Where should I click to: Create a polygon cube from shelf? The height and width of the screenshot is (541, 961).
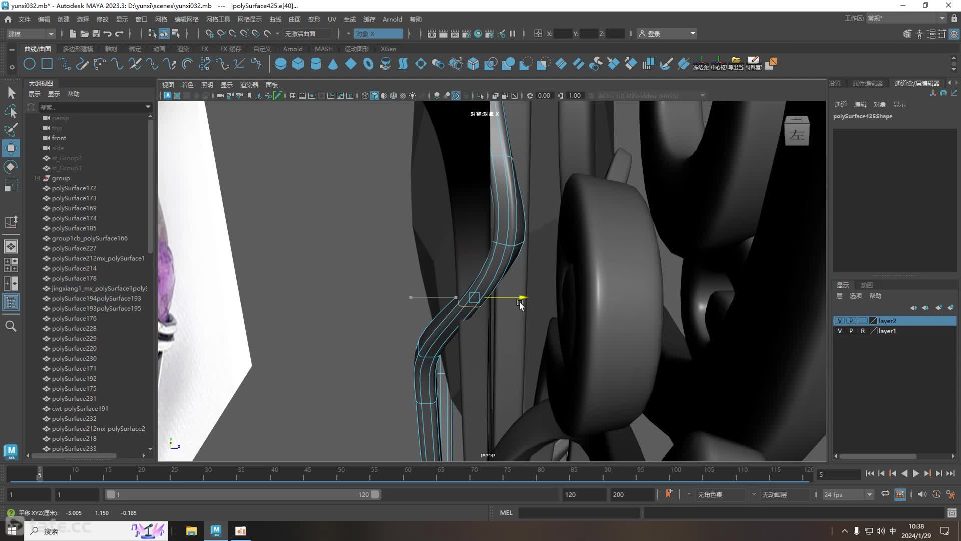click(x=298, y=64)
